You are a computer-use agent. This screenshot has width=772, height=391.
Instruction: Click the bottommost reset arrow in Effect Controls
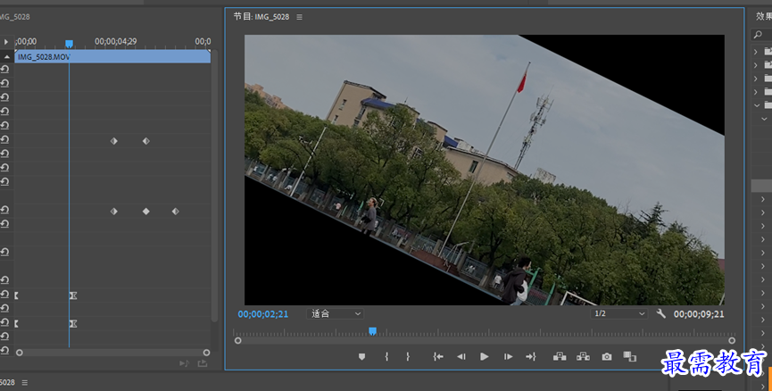pos(5,351)
